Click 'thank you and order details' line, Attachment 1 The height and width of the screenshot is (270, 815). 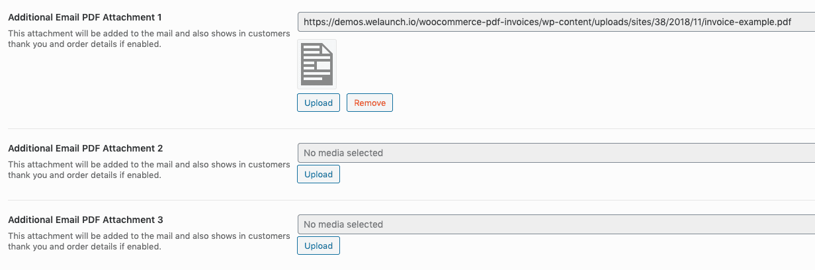coord(85,44)
